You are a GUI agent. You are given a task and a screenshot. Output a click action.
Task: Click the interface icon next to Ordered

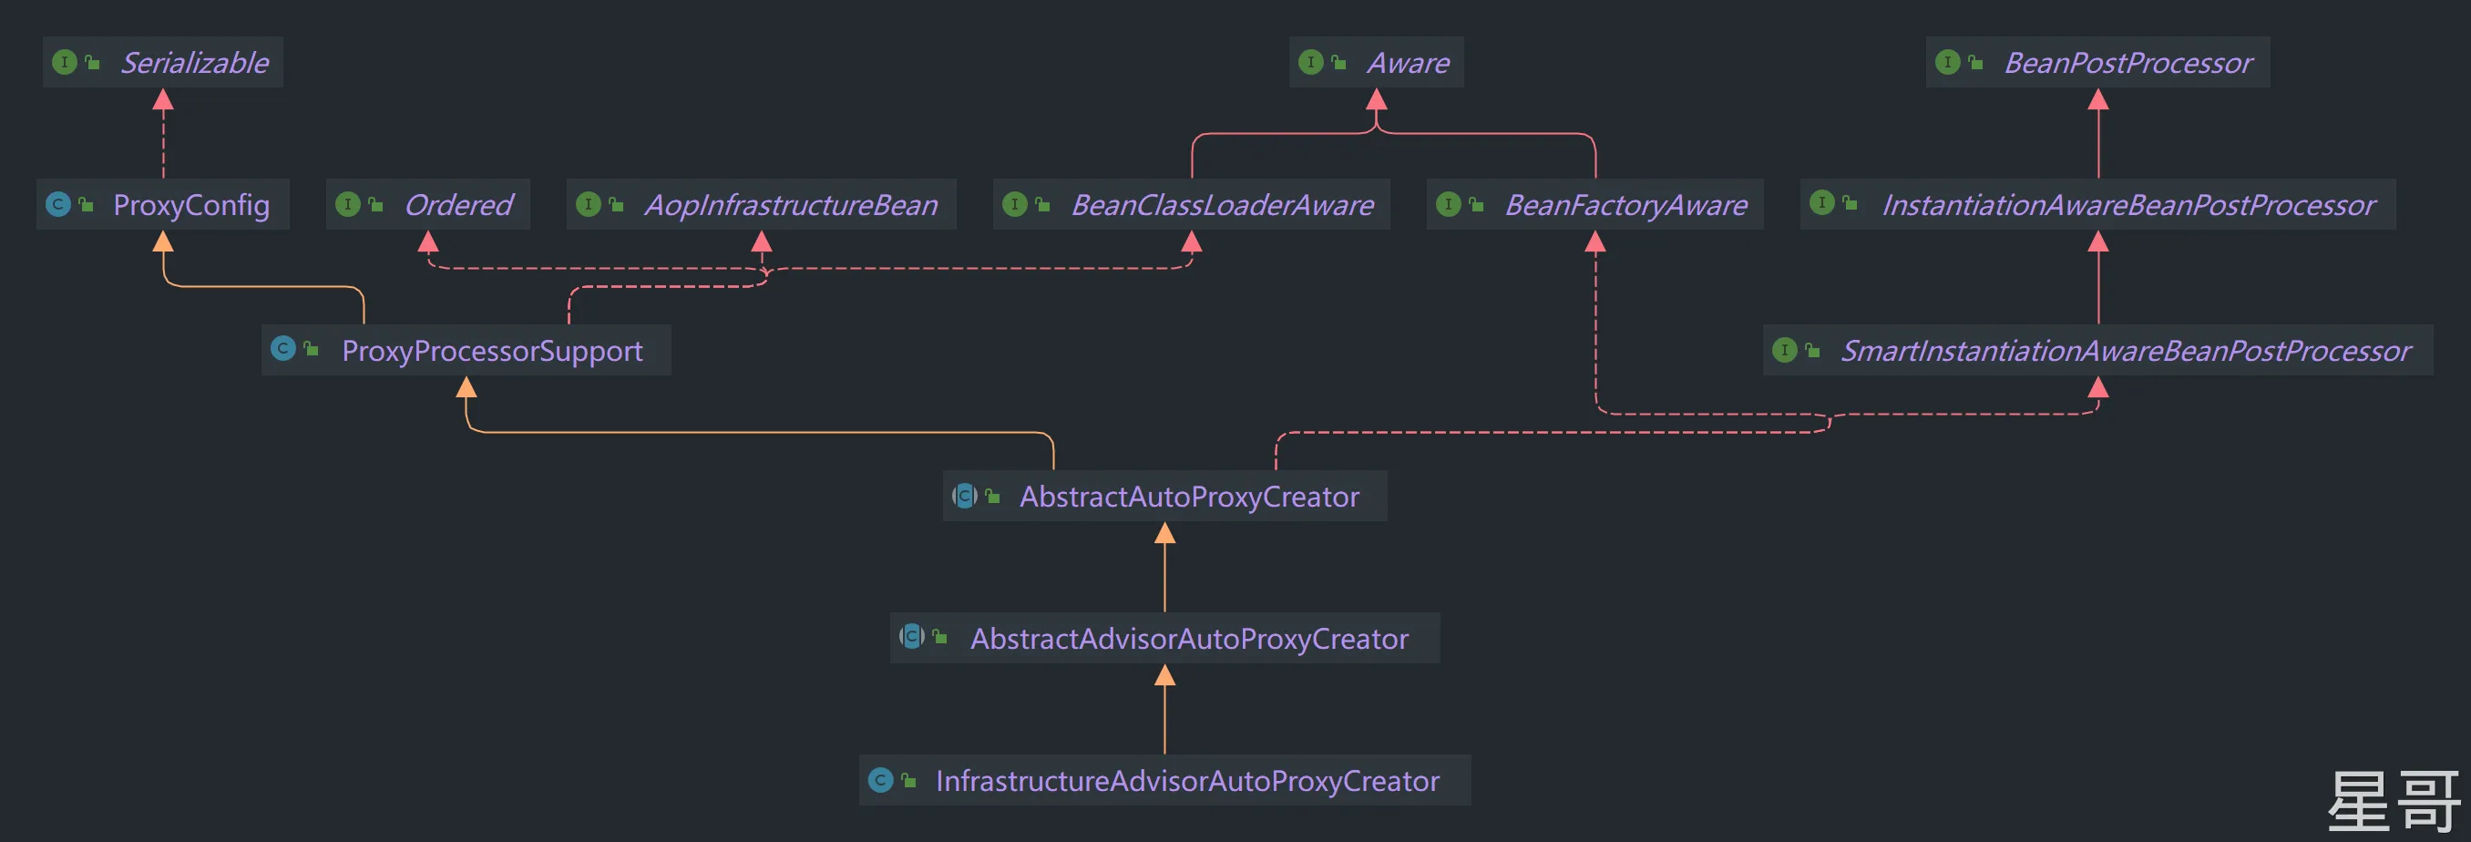(347, 204)
